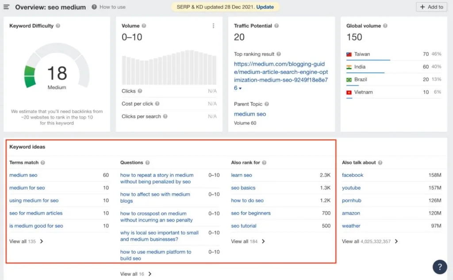453x280 pixels.
Task: Click the help icon next to Questions header
Action: tap(146, 162)
